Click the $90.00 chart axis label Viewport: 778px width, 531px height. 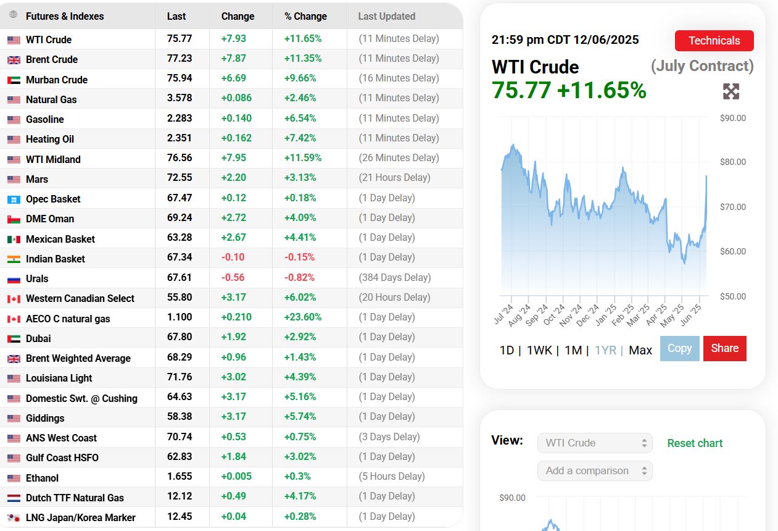point(733,118)
